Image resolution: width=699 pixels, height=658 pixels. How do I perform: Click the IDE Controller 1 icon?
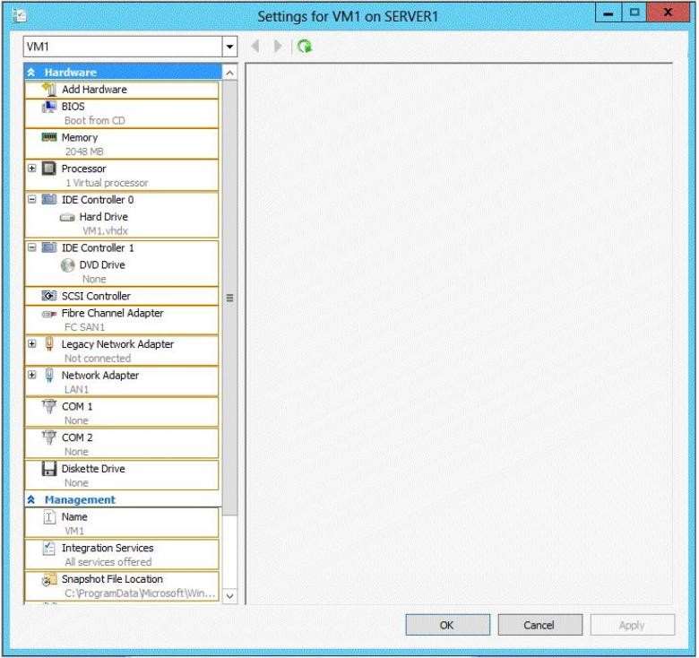(x=49, y=247)
